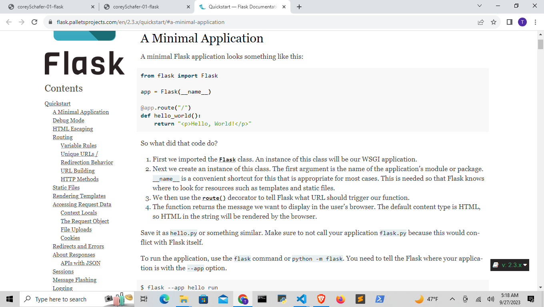Image resolution: width=544 pixels, height=307 pixels.
Task: Close the first coreySchafer-01-flask tab
Action: point(93,7)
